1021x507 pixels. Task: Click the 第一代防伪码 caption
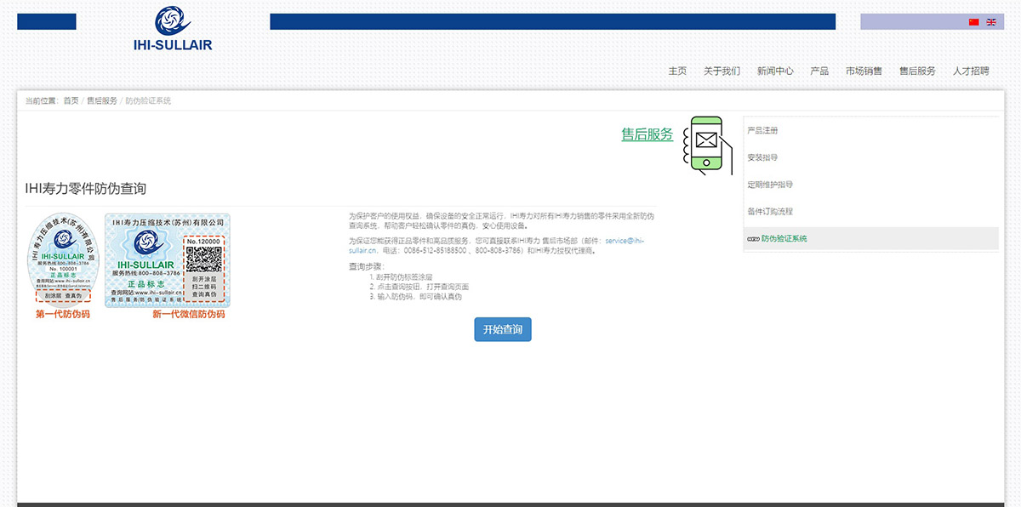point(63,315)
